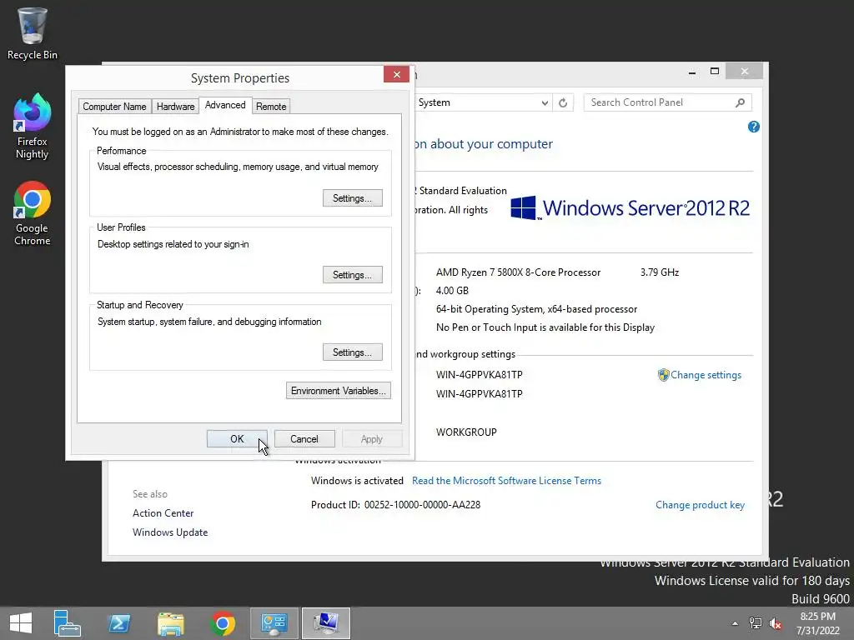Launch PowerShell from the taskbar
854x640 pixels.
(x=118, y=623)
